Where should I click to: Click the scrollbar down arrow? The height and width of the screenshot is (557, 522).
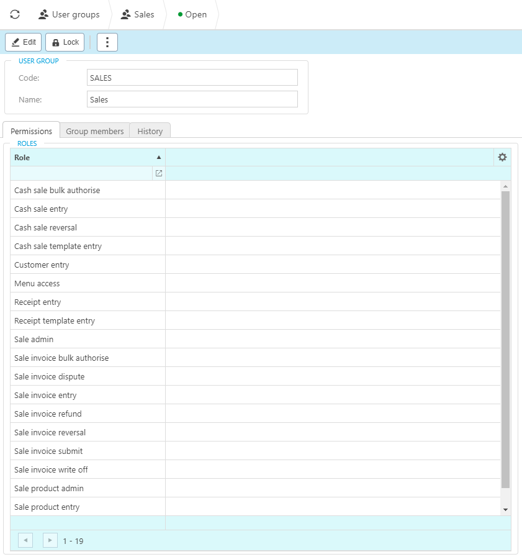pyautogui.click(x=505, y=510)
